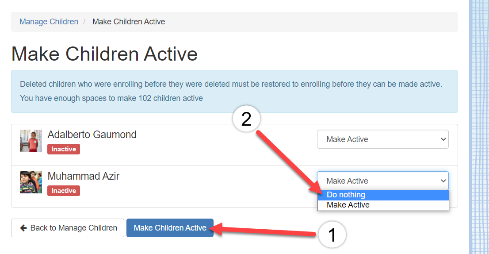
Task: Go back using Back to Manage Children
Action: click(x=68, y=228)
